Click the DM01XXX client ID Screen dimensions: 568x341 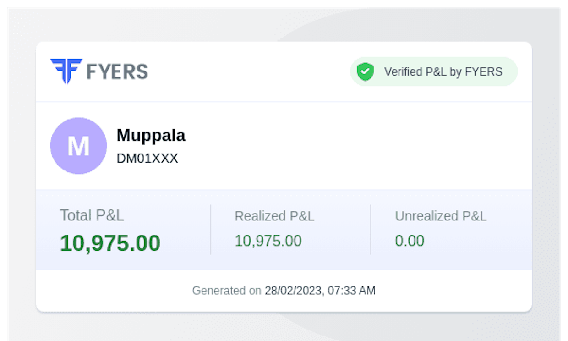(147, 159)
